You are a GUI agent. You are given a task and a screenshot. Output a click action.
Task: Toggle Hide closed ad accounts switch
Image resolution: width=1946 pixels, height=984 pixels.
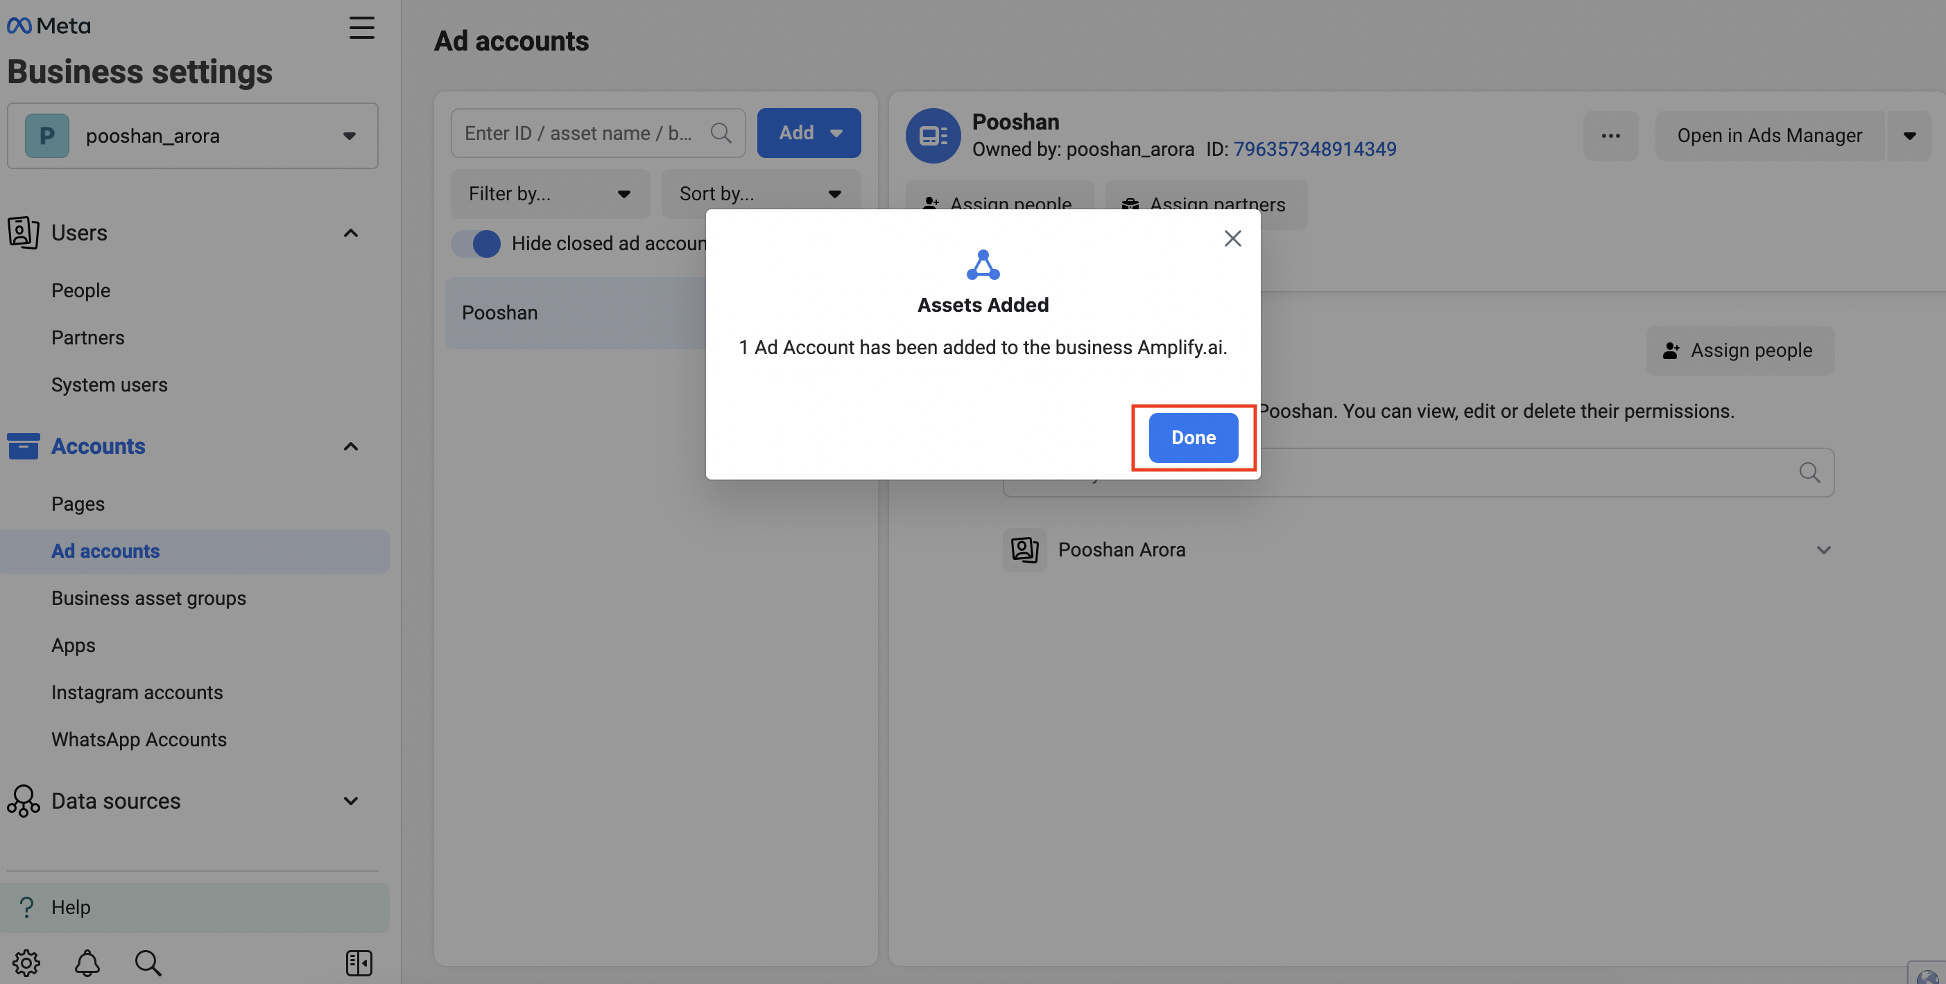tap(476, 244)
